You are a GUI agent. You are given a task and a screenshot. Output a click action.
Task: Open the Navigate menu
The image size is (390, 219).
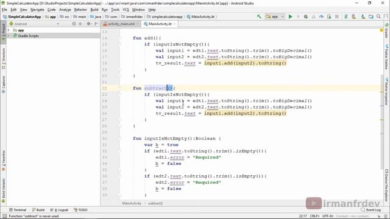click(x=37, y=10)
